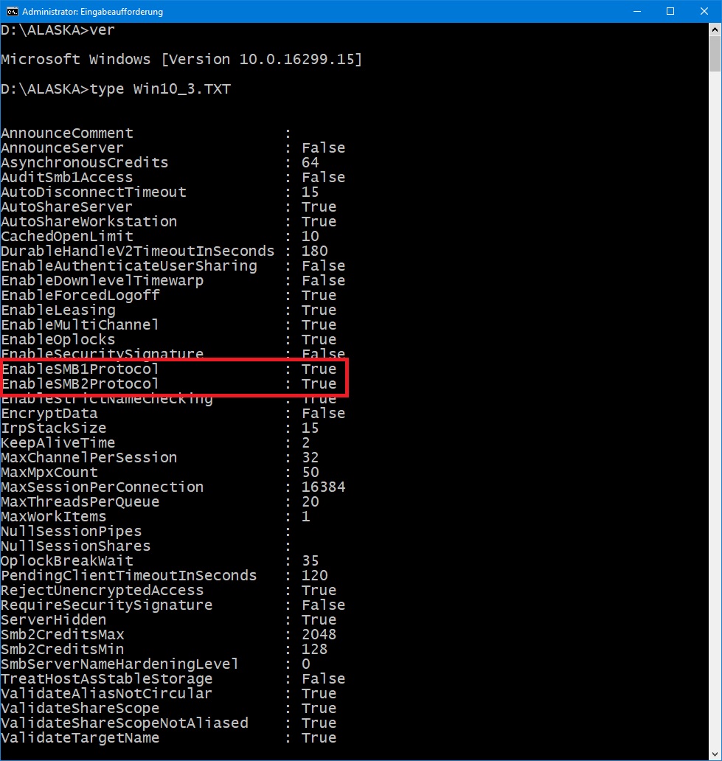Click the EncryptData False entry

[322, 413]
